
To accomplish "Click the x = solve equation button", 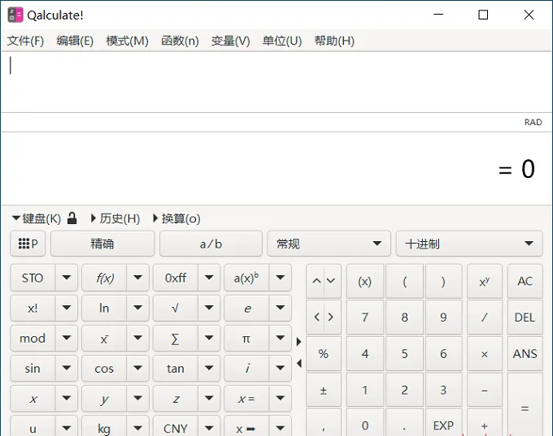I will click(246, 399).
